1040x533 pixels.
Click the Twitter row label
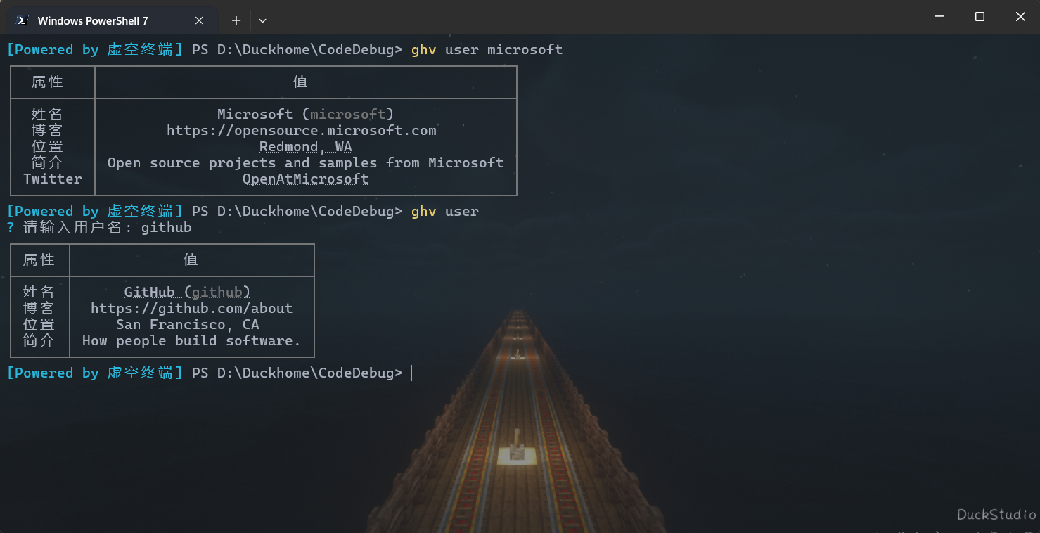53,179
